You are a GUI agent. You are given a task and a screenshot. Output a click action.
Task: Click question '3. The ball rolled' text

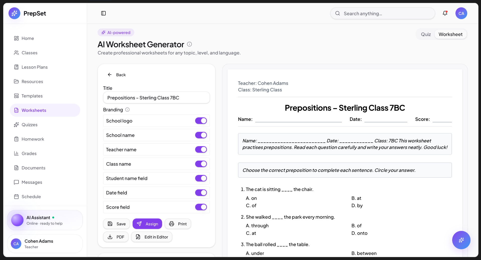(x=275, y=244)
